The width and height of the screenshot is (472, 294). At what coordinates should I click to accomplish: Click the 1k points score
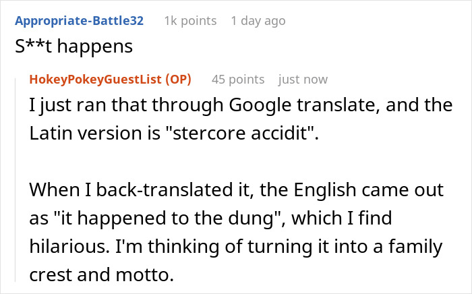coord(190,20)
